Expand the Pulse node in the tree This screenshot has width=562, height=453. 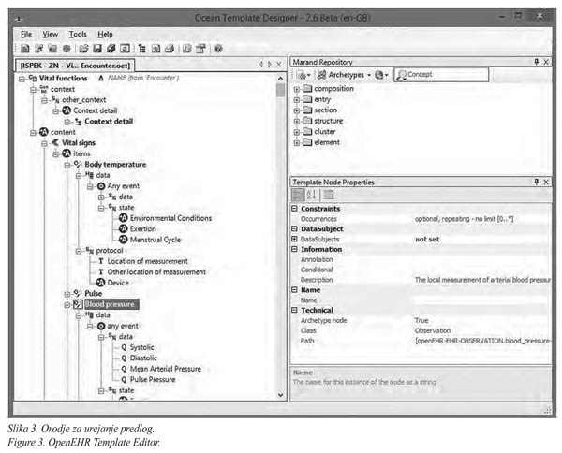[67, 294]
